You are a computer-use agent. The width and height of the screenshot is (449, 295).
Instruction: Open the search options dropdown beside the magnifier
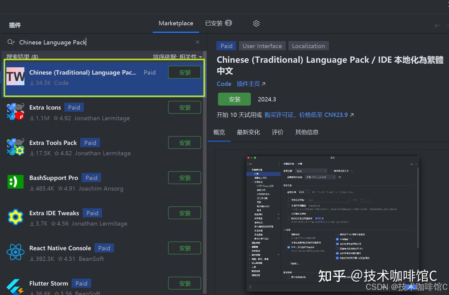click(x=13, y=42)
